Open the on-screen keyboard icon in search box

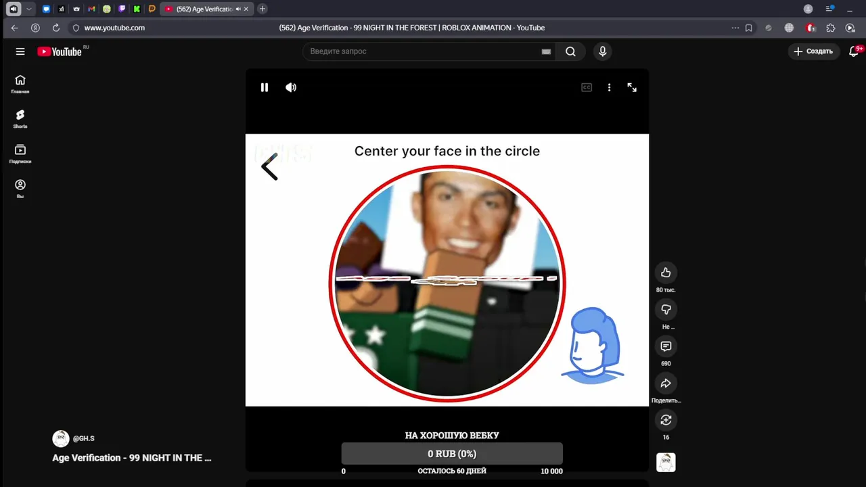pos(546,51)
